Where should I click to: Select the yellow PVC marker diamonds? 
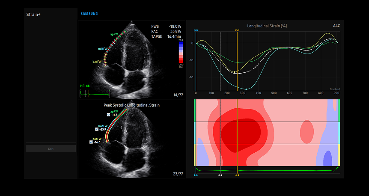click(x=237, y=175)
